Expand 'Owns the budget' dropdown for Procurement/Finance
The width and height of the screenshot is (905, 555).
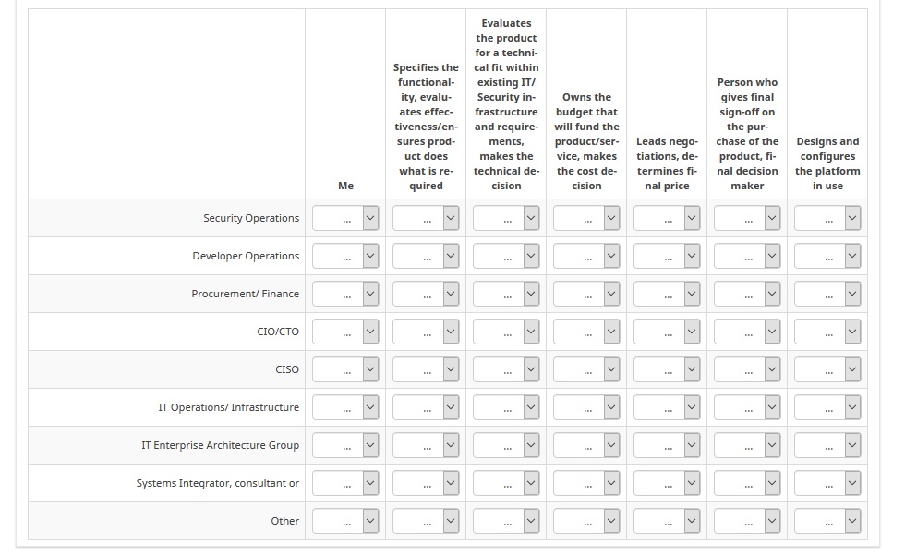pyautogui.click(x=586, y=294)
